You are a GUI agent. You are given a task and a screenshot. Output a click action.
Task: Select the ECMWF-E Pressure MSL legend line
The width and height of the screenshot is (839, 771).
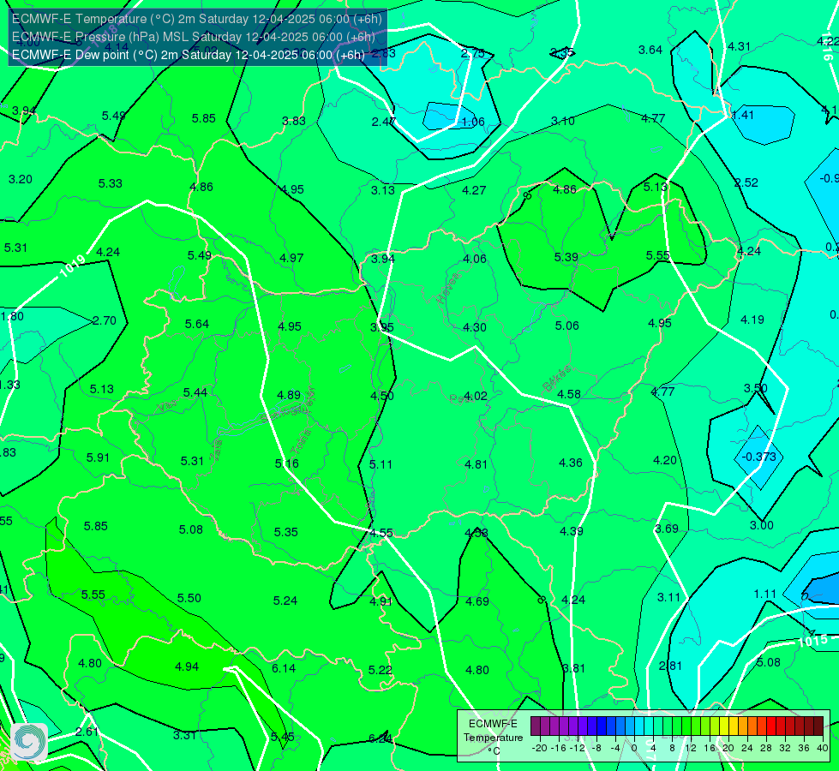(193, 37)
